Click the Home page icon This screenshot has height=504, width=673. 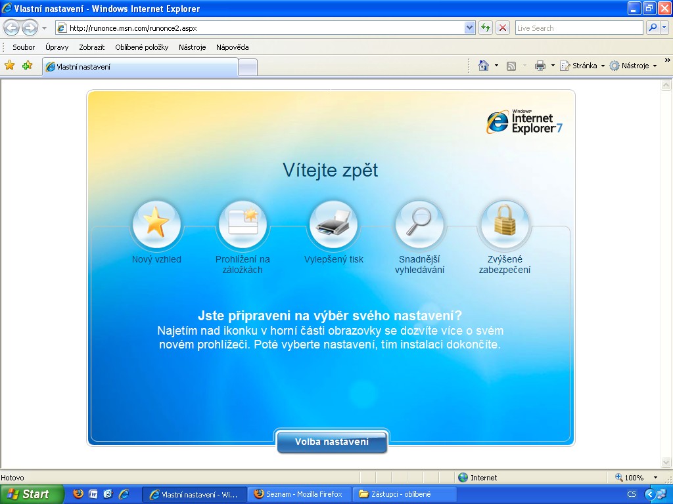click(x=484, y=66)
